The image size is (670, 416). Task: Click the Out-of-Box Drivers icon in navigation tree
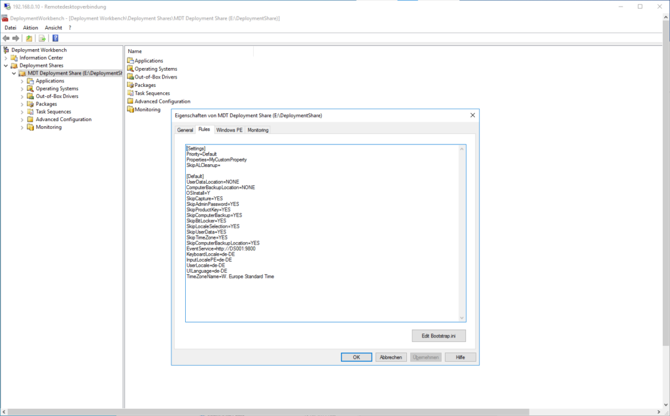30,96
